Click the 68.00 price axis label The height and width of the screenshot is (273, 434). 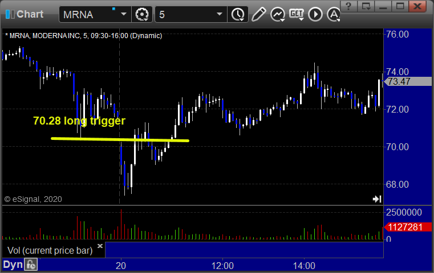click(397, 184)
